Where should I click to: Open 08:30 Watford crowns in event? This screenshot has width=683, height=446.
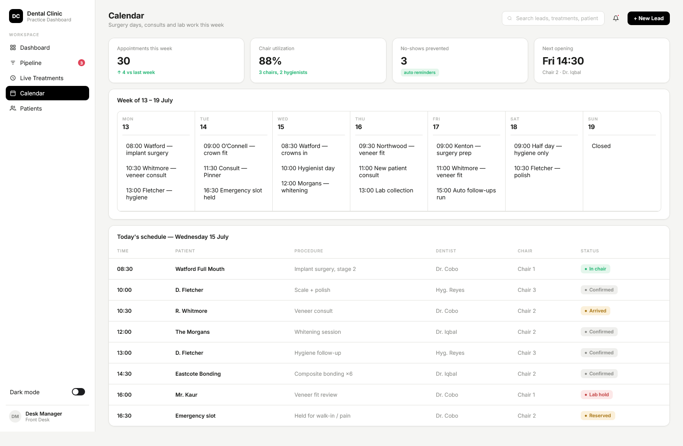[305, 150]
